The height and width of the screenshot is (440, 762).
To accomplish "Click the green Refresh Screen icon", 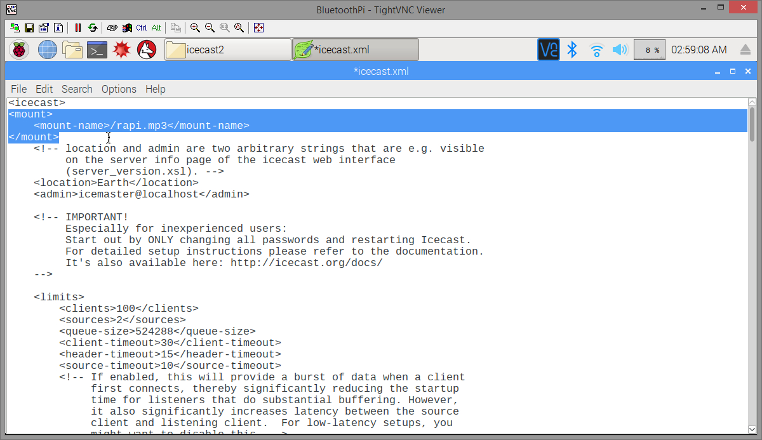I will [x=93, y=28].
